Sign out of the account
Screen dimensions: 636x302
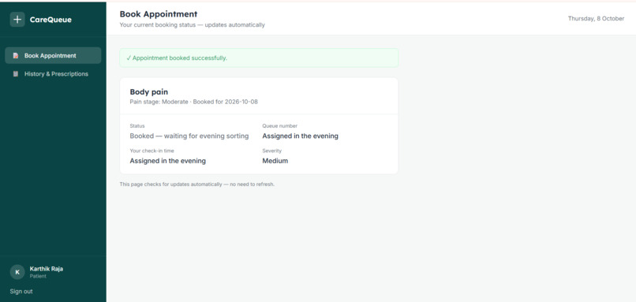[21, 292]
